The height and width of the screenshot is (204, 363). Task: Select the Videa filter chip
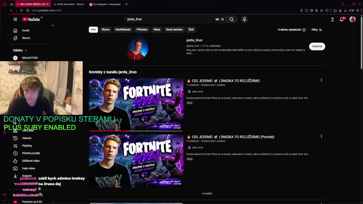157,29
